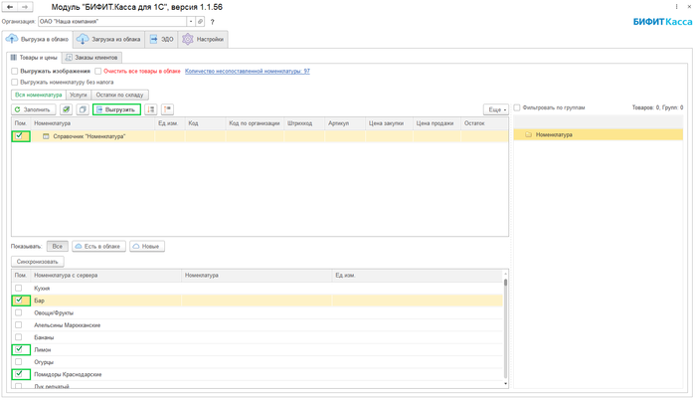
Task: Click cloud icon on Новые filter
Action: click(136, 246)
